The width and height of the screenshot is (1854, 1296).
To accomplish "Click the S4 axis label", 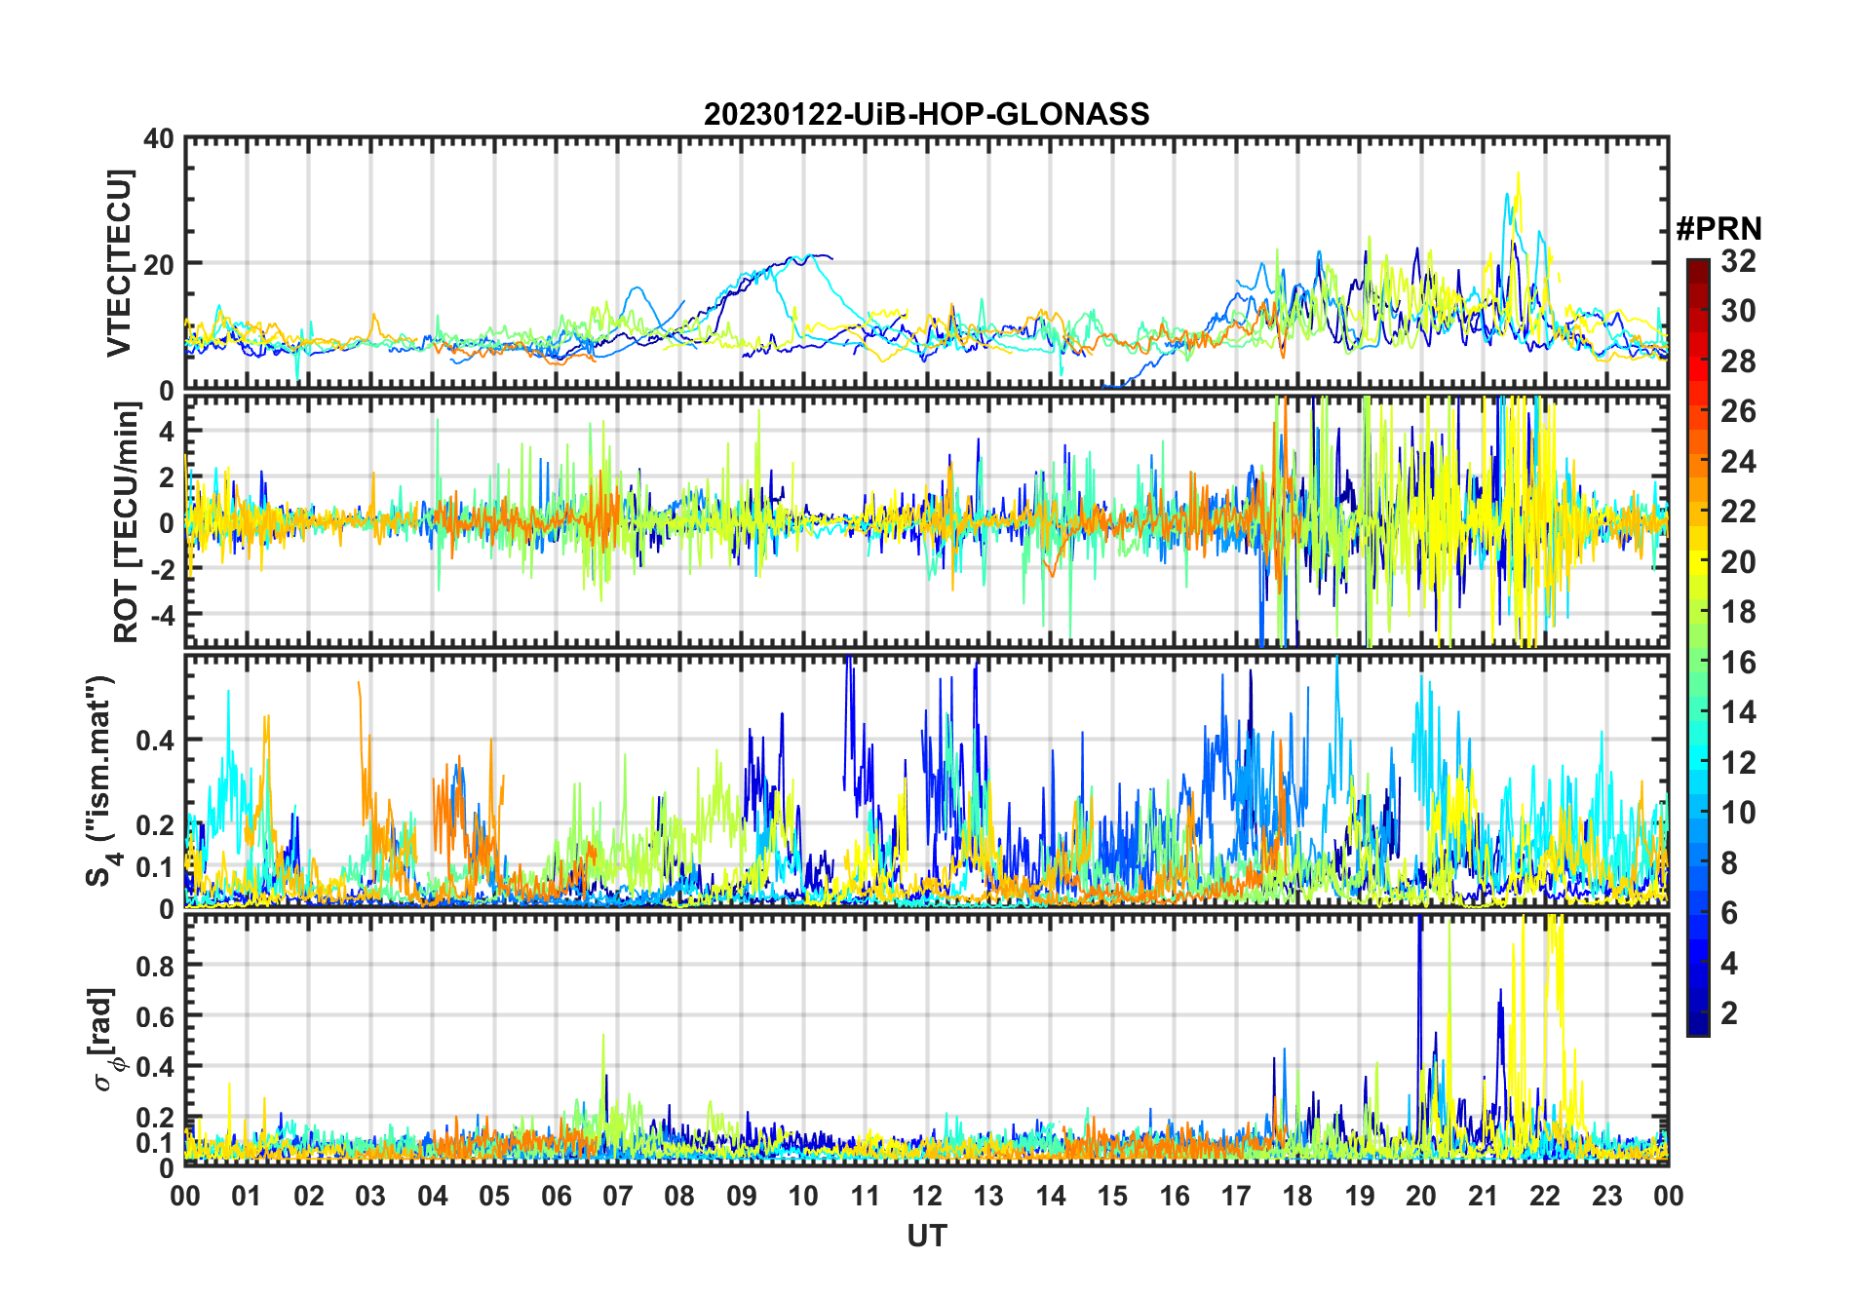I will coord(101,781).
